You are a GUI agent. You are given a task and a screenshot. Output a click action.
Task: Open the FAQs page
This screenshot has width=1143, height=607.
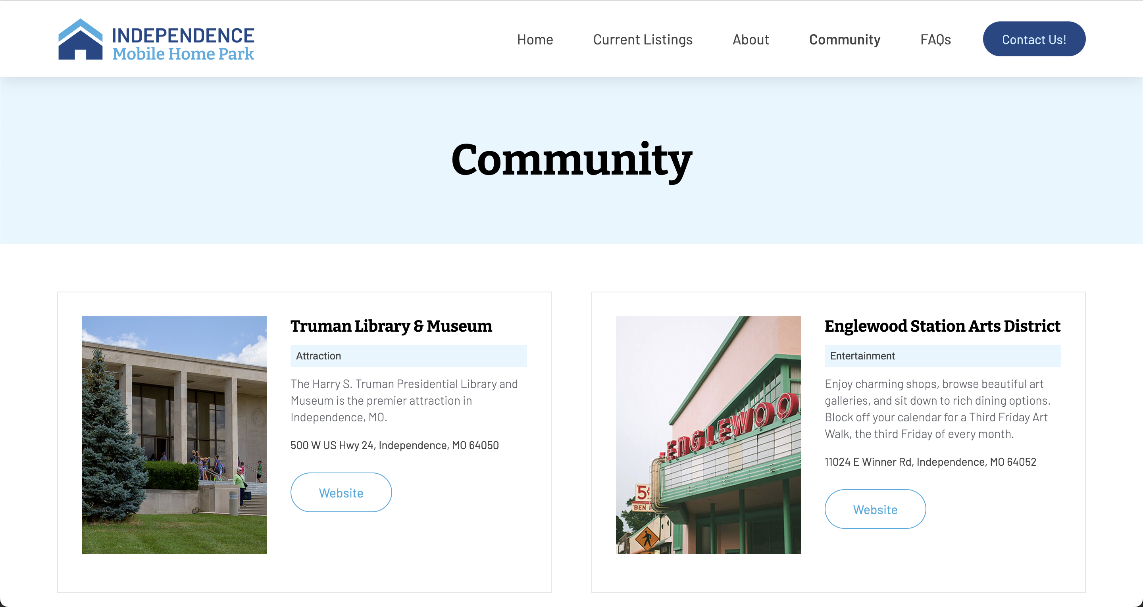pos(935,40)
